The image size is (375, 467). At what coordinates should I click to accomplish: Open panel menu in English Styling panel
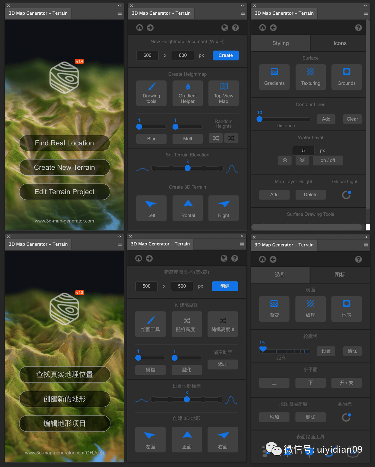pyautogui.click(x=366, y=13)
